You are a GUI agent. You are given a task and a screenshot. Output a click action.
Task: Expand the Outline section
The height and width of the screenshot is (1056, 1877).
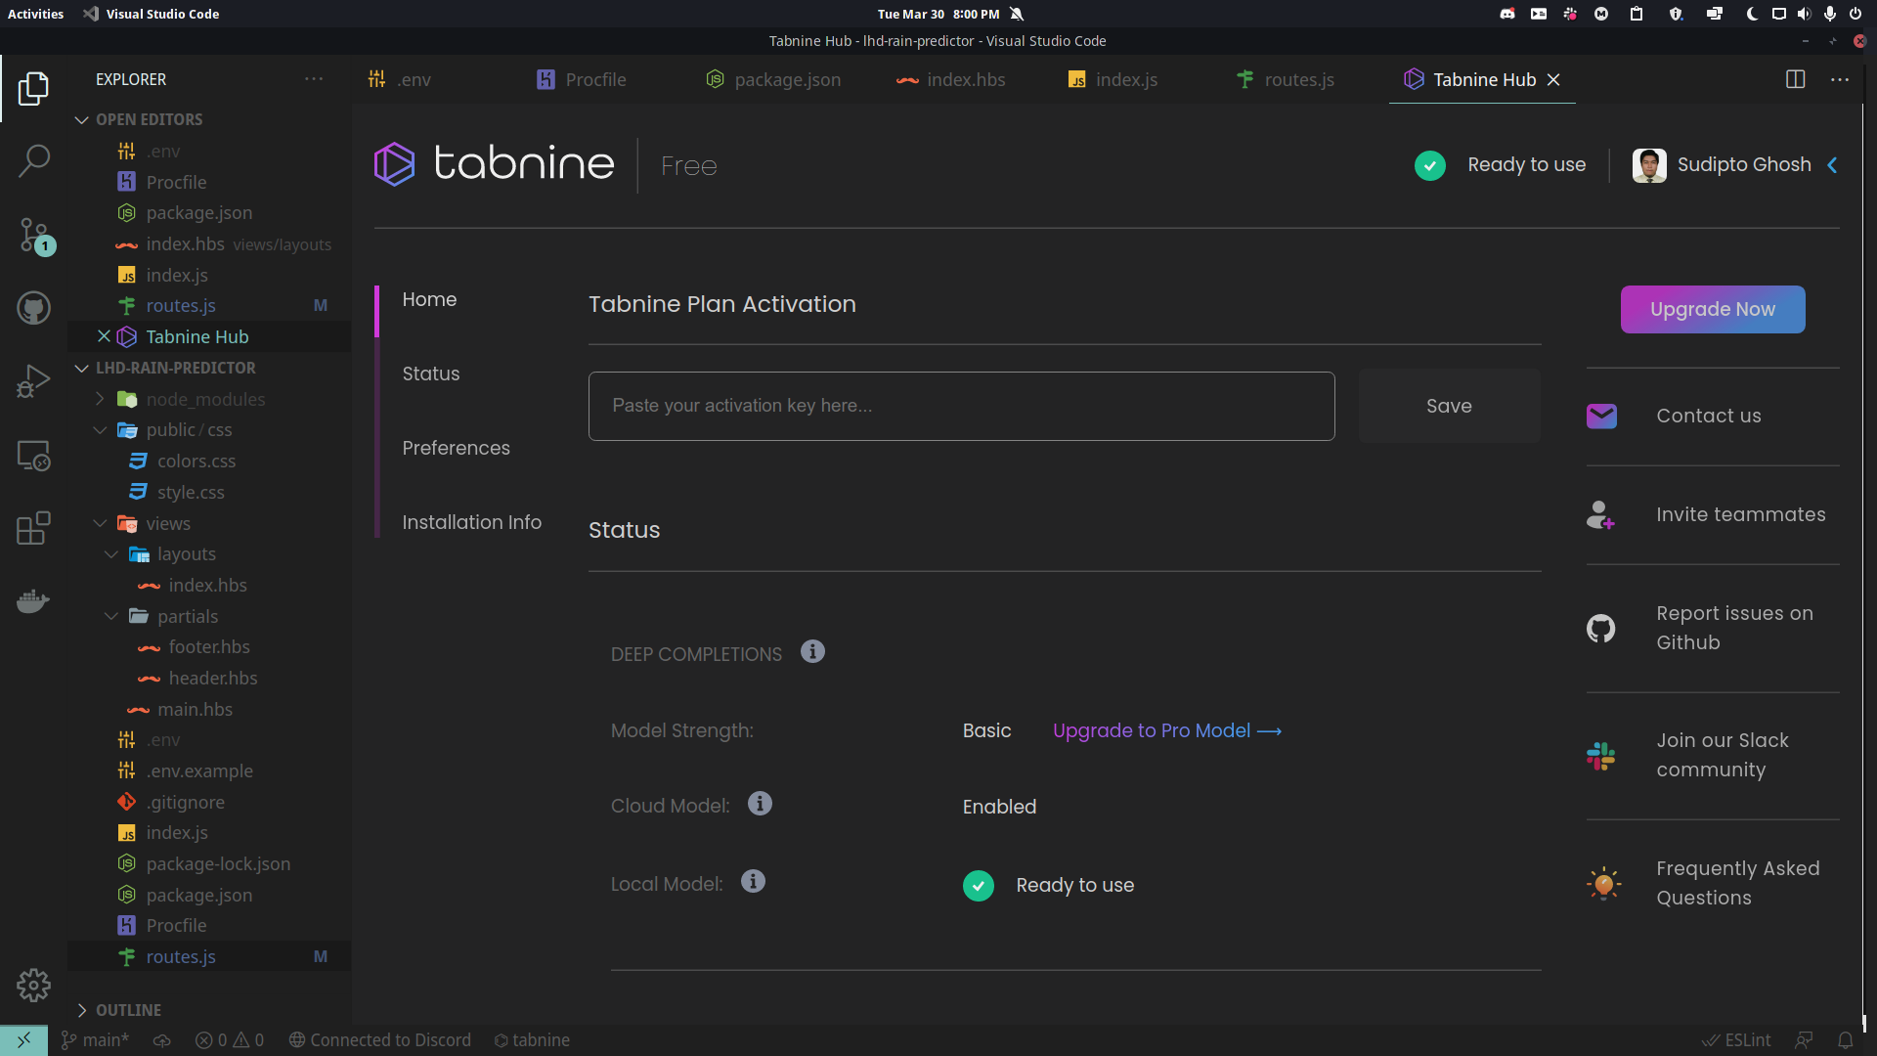pyautogui.click(x=82, y=1010)
